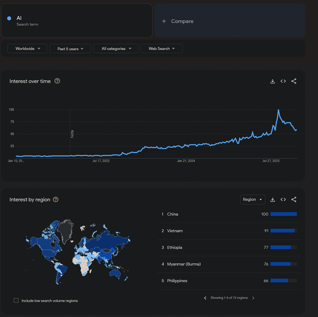Click China's interest bar
This screenshot has height=317, width=318.
[284, 214]
